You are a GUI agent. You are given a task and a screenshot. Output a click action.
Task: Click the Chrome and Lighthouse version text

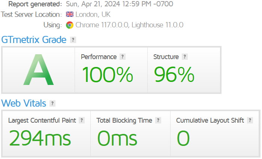click(x=129, y=25)
